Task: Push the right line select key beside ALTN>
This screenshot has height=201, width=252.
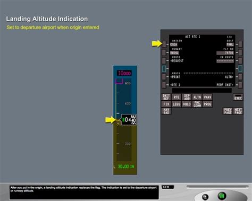Action: click(x=240, y=77)
